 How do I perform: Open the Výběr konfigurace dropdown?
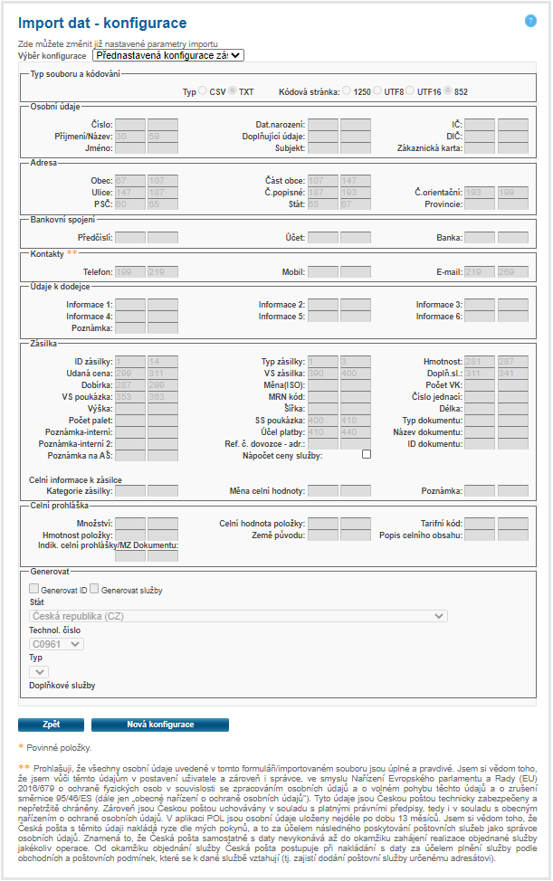tap(167, 55)
